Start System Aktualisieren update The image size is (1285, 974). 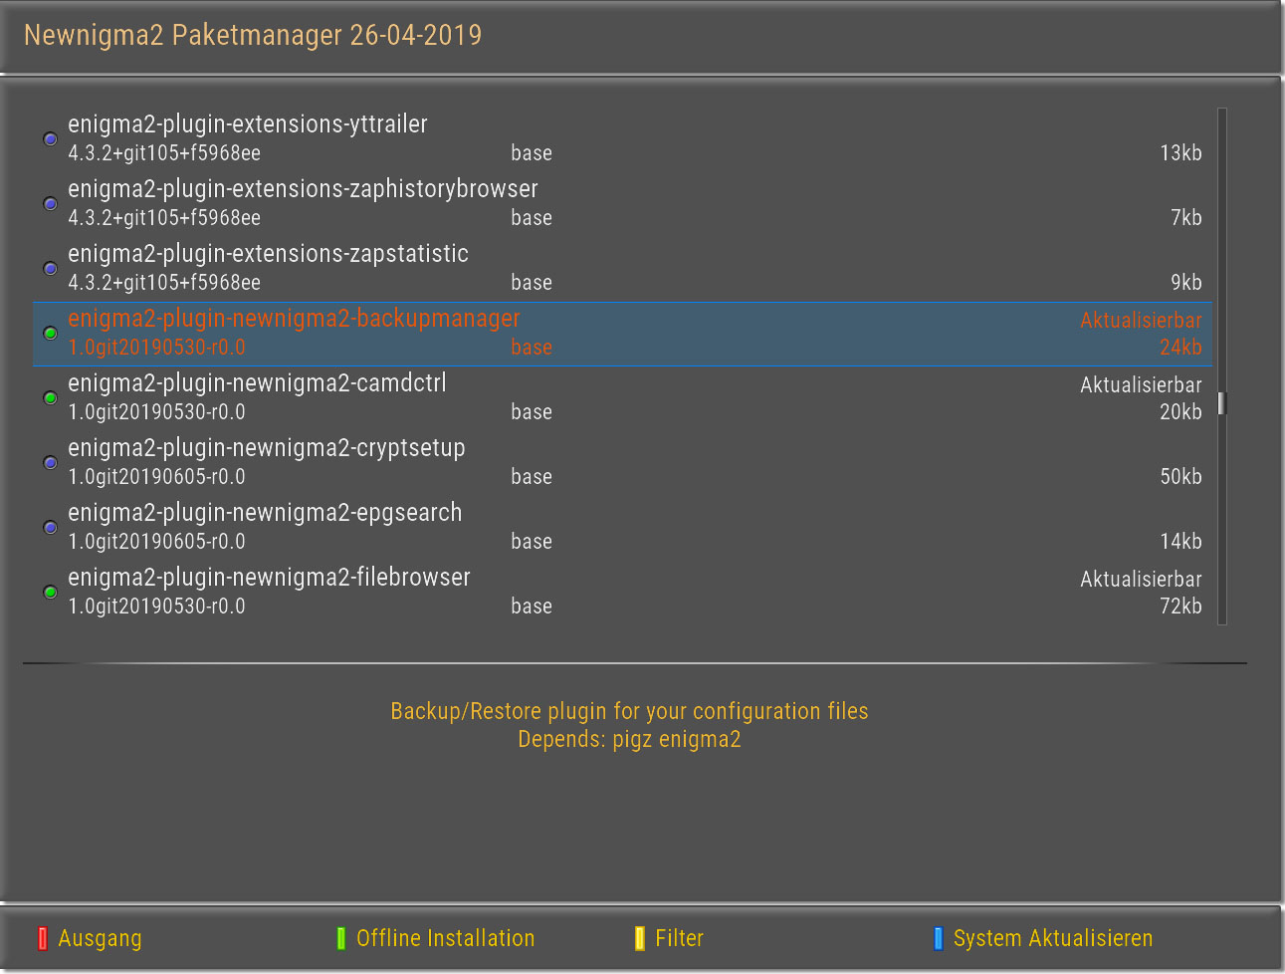pyautogui.click(x=1052, y=938)
